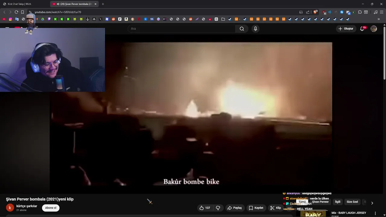The width and height of the screenshot is (386, 217).
Task: Switch to the Kick Chat Takip tab
Action: click(19, 4)
